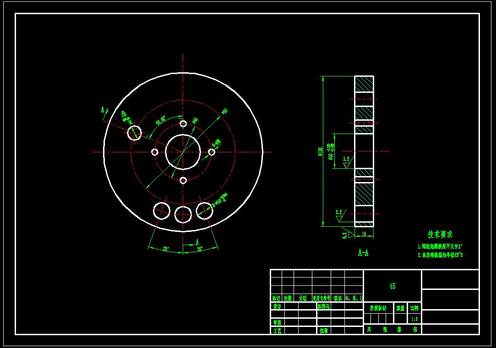Click the '签名' signature header cell
The image size is (496, 348).
click(338, 298)
